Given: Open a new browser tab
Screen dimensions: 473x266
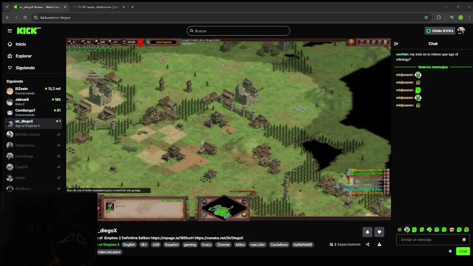Looking at the screenshot, I should (132, 7).
